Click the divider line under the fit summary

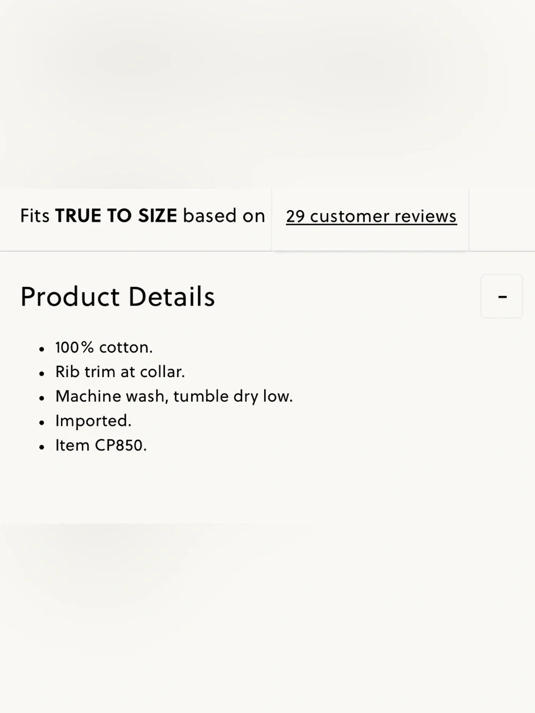click(267, 251)
